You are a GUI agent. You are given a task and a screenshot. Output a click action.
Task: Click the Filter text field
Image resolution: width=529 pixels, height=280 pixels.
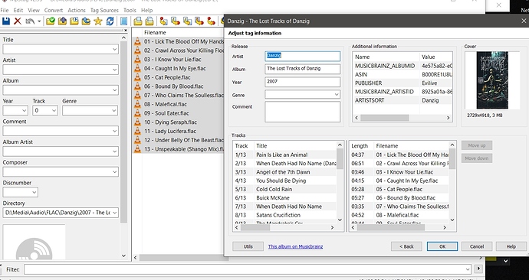tap(248, 269)
